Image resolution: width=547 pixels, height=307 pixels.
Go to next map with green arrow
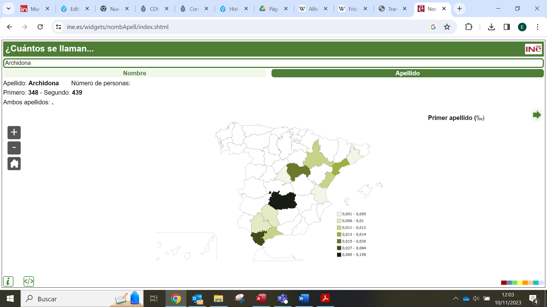click(x=536, y=115)
